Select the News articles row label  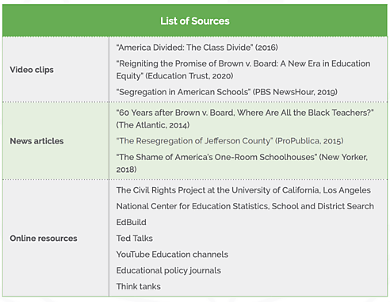(36, 141)
